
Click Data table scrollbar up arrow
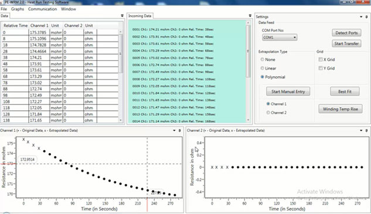[120, 32]
